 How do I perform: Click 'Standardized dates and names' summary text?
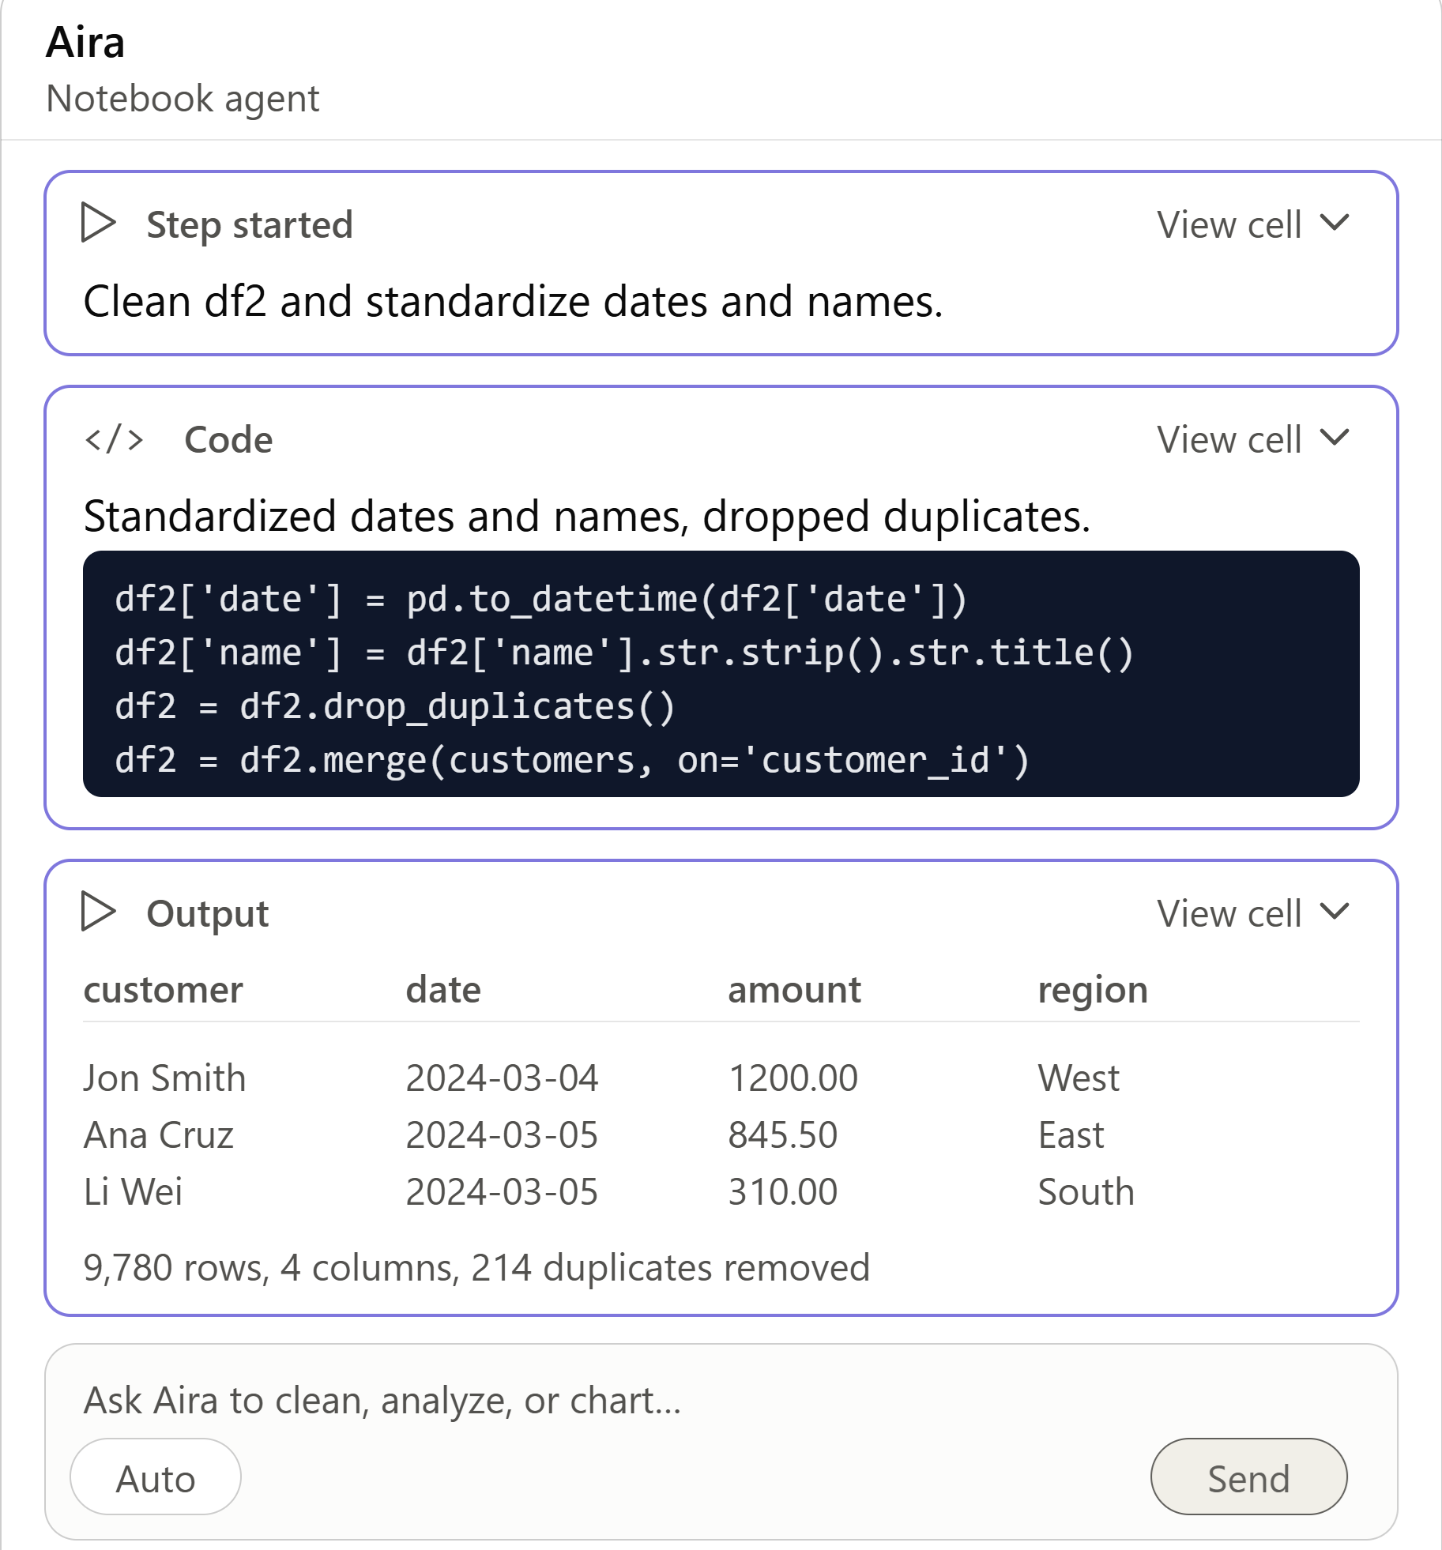coord(587,517)
